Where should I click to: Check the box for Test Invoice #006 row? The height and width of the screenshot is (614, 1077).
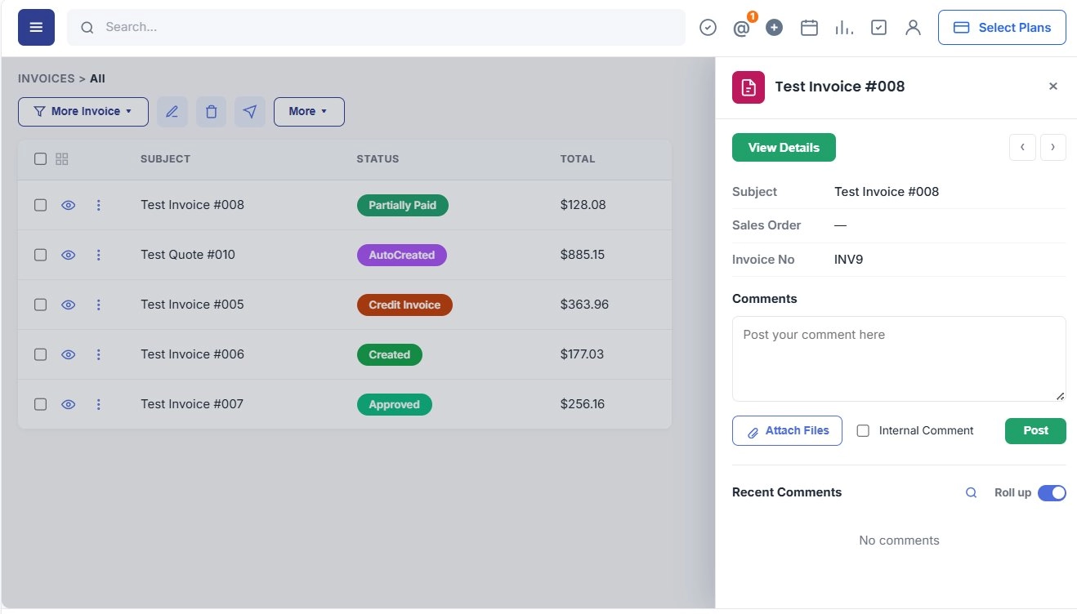click(40, 355)
